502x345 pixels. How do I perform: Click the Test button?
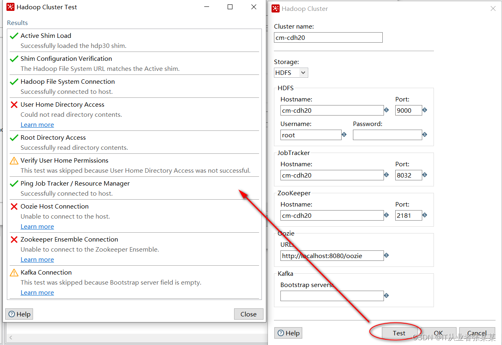[x=399, y=333]
